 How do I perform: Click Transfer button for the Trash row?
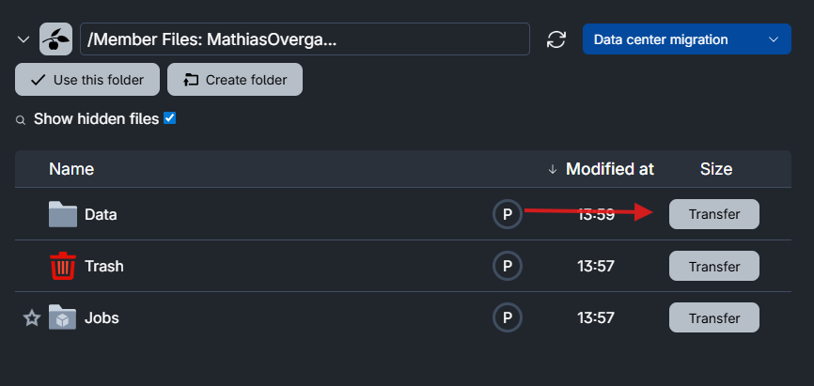(x=713, y=266)
